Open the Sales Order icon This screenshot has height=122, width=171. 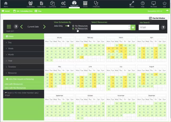click(41, 4)
